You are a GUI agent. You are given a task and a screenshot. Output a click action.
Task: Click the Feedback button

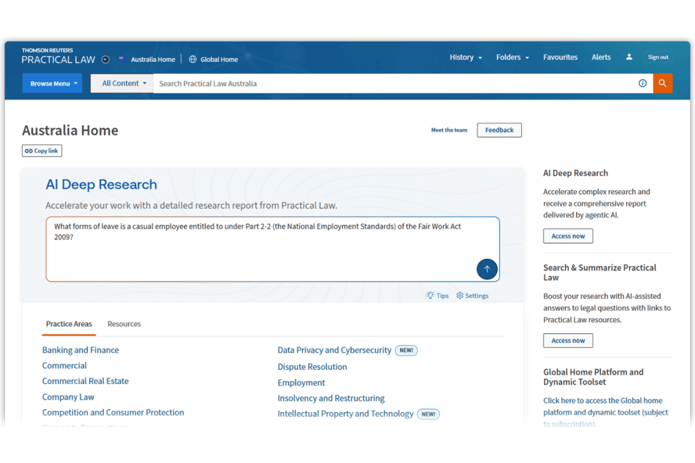[499, 130]
